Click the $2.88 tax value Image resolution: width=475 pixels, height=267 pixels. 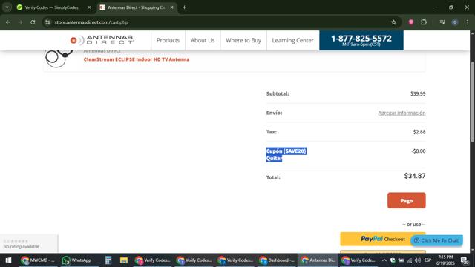[x=419, y=132]
